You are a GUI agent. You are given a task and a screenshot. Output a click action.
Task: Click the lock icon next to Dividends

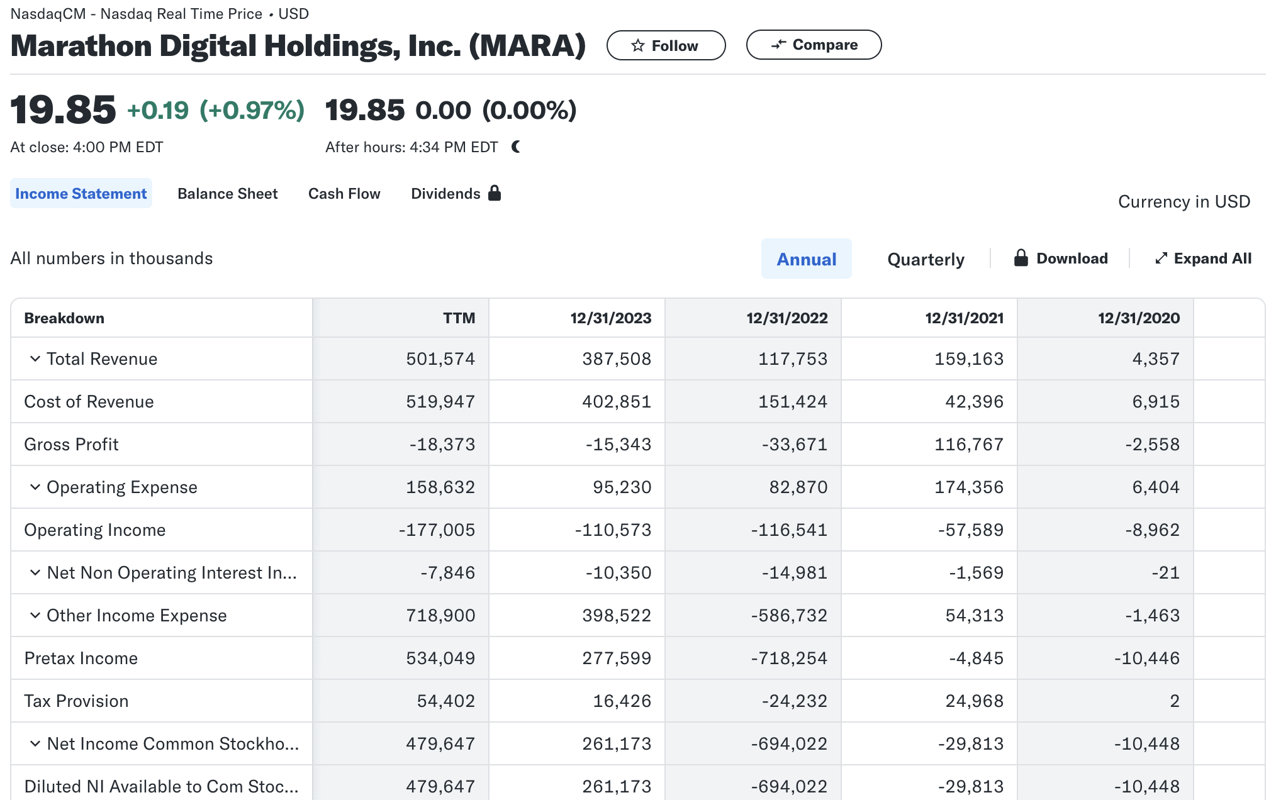pyautogui.click(x=495, y=193)
